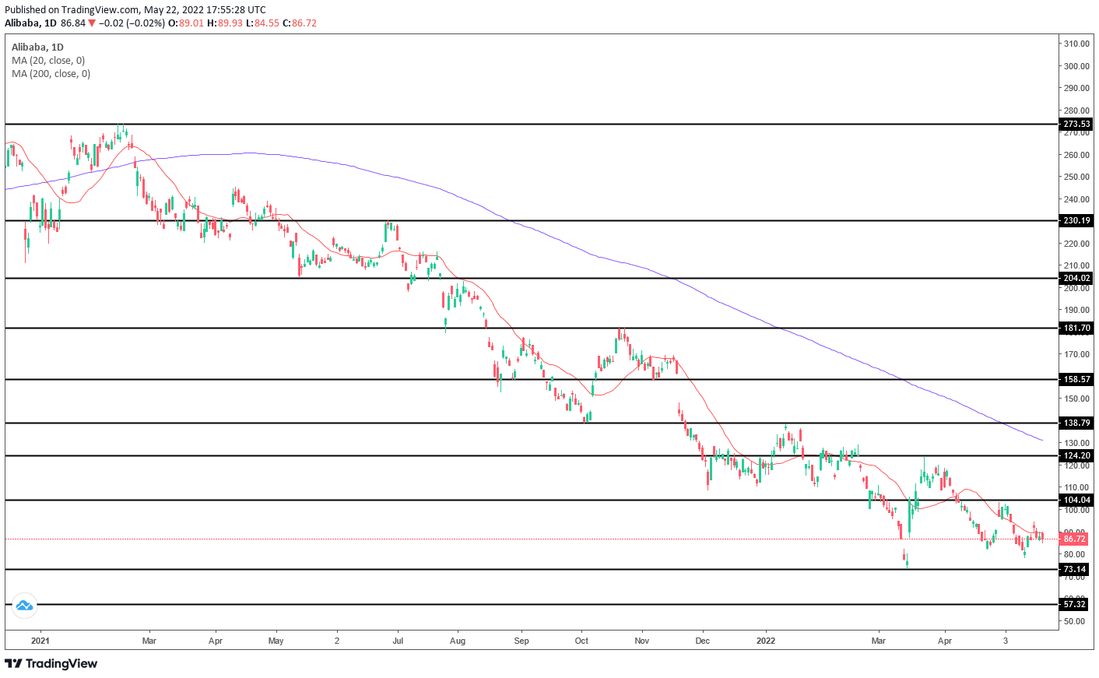Click the Oct date axis label
1099x678 pixels.
point(581,641)
